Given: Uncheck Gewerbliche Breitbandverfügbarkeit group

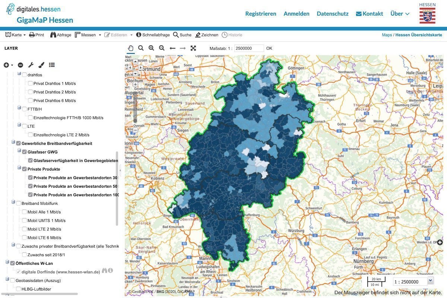Looking at the screenshot, I should (x=18, y=143).
